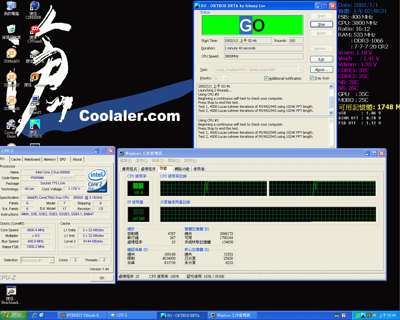
Task: Open the Priority dropdown in ORTHOS
Action: [x=225, y=78]
